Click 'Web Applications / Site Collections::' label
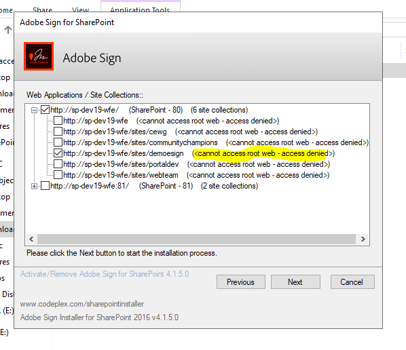The image size is (406, 350). (85, 95)
